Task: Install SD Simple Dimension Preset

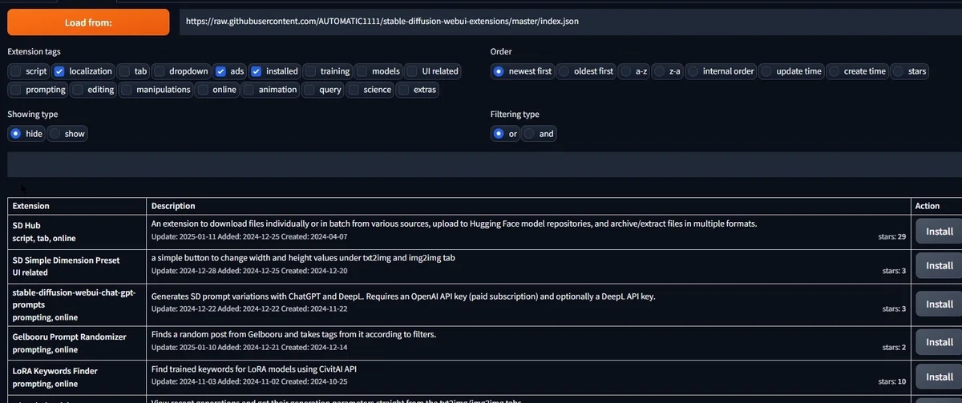Action: coord(939,265)
